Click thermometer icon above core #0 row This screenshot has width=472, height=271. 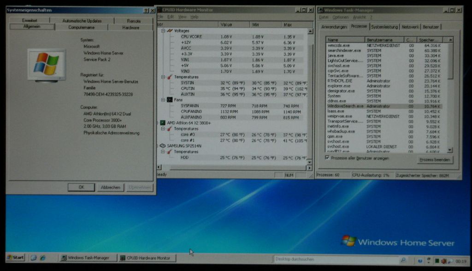[x=170, y=129]
